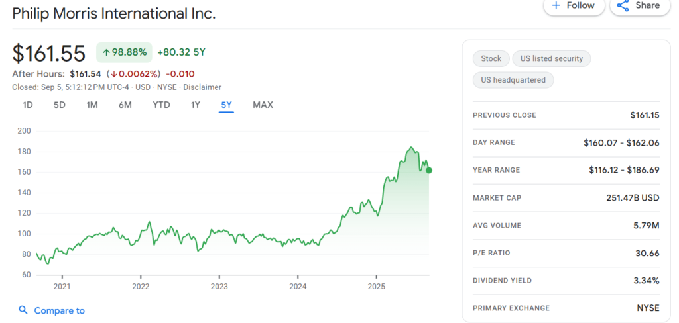Screen dimensions: 679x323
Task: Select the 1D time range tab
Action: coord(28,105)
